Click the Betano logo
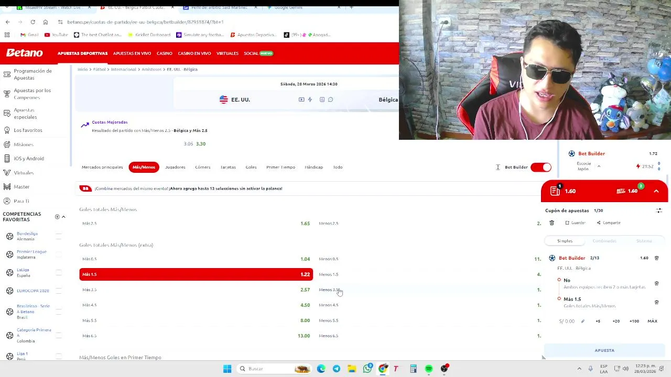671x377 pixels. (x=25, y=53)
